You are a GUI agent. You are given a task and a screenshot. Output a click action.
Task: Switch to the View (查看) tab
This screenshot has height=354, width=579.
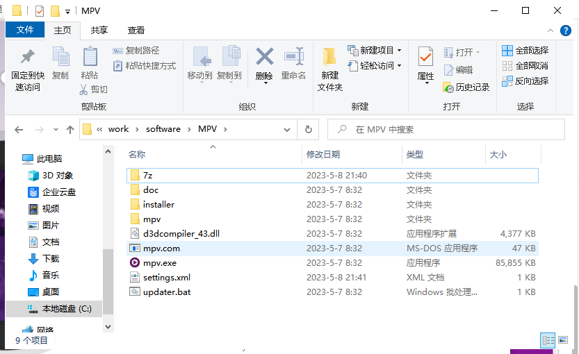tap(136, 31)
